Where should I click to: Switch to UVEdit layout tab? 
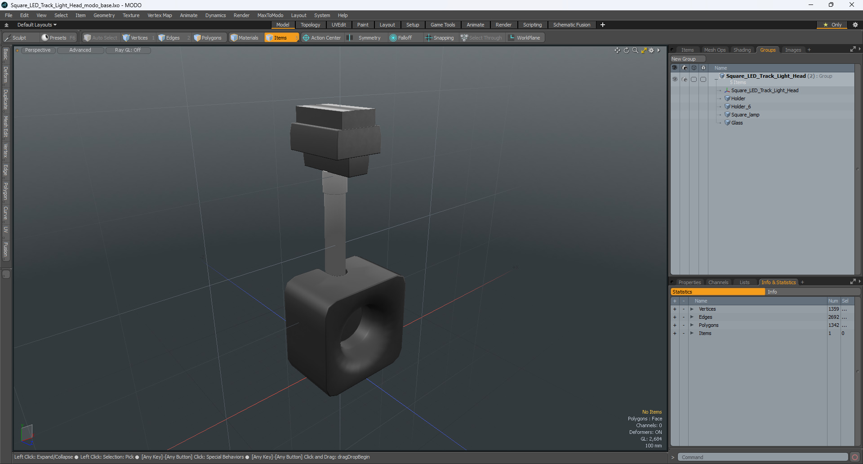(338, 25)
